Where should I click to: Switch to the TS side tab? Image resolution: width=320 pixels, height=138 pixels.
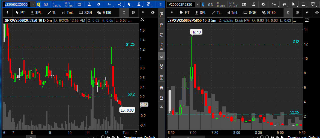click(162, 25)
